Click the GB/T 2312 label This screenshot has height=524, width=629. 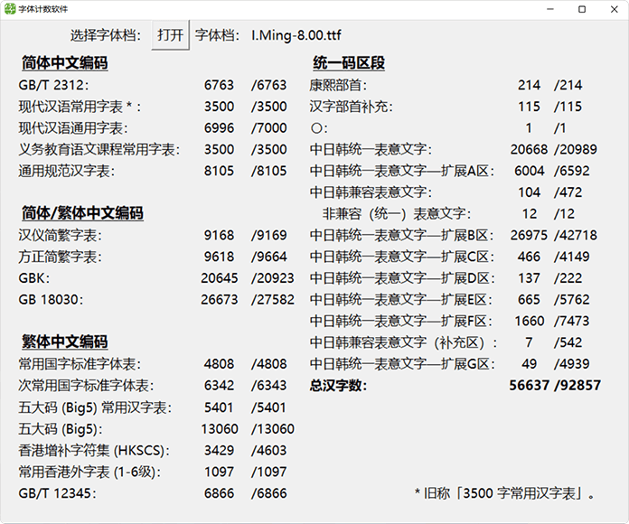[53, 85]
